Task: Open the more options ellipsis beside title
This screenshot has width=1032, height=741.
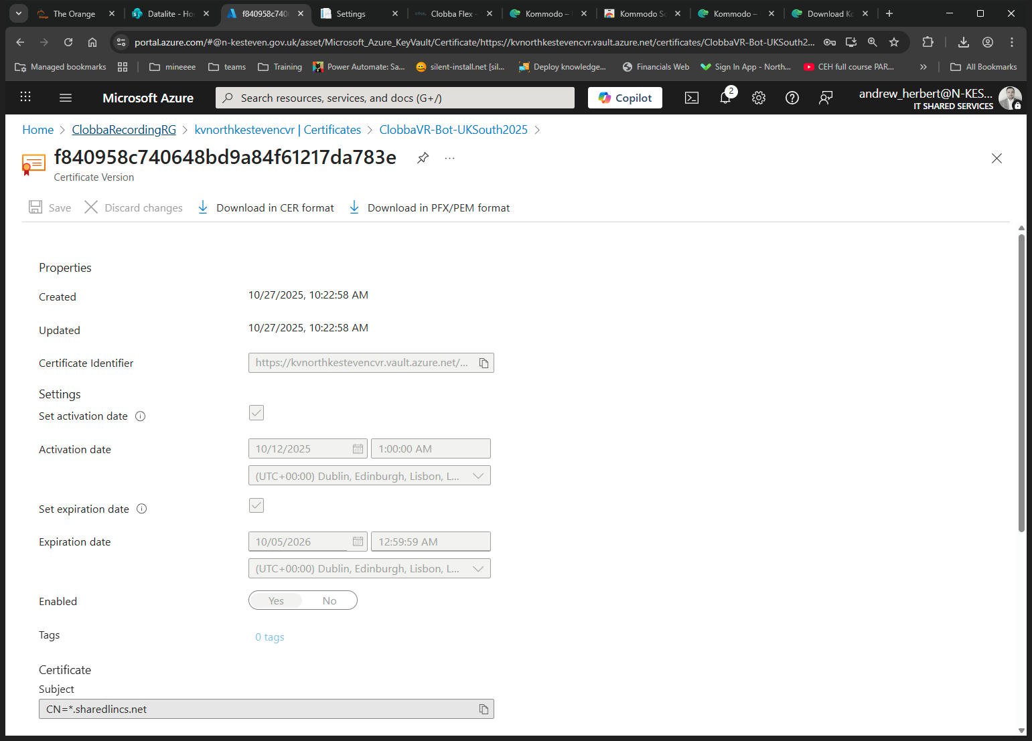Action: pos(449,158)
